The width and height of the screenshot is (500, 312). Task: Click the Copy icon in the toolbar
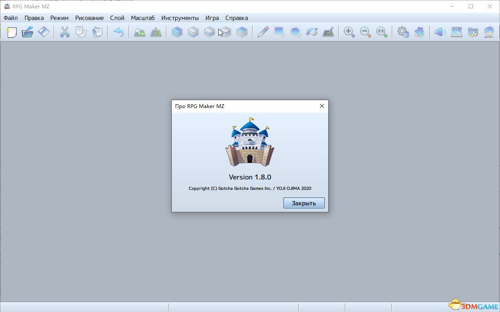81,32
